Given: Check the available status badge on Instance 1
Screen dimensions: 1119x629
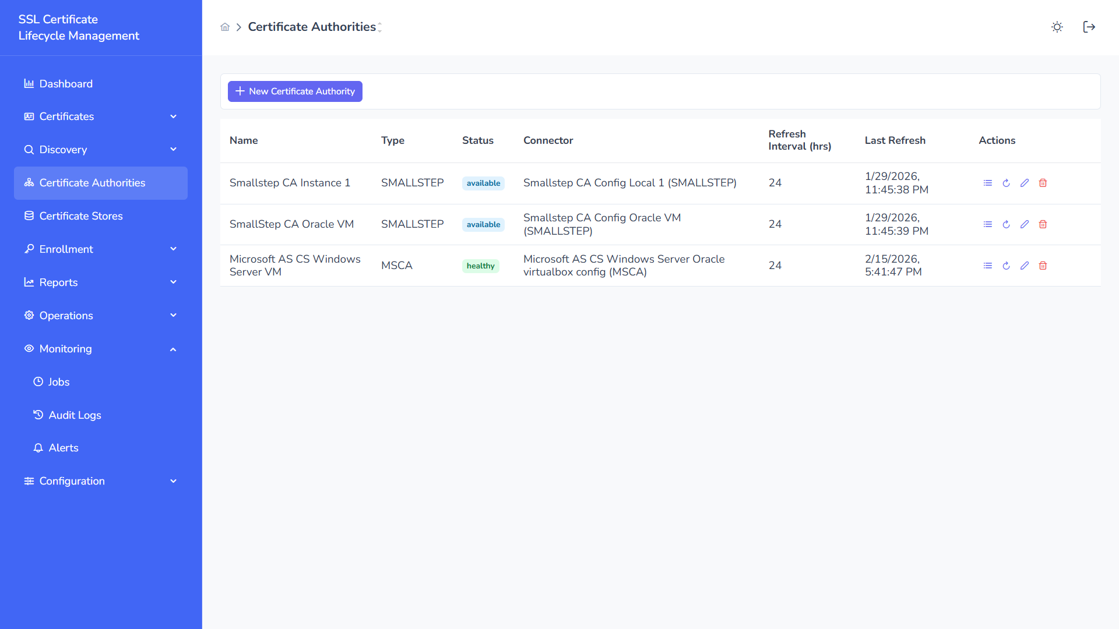Looking at the screenshot, I should pos(483,183).
